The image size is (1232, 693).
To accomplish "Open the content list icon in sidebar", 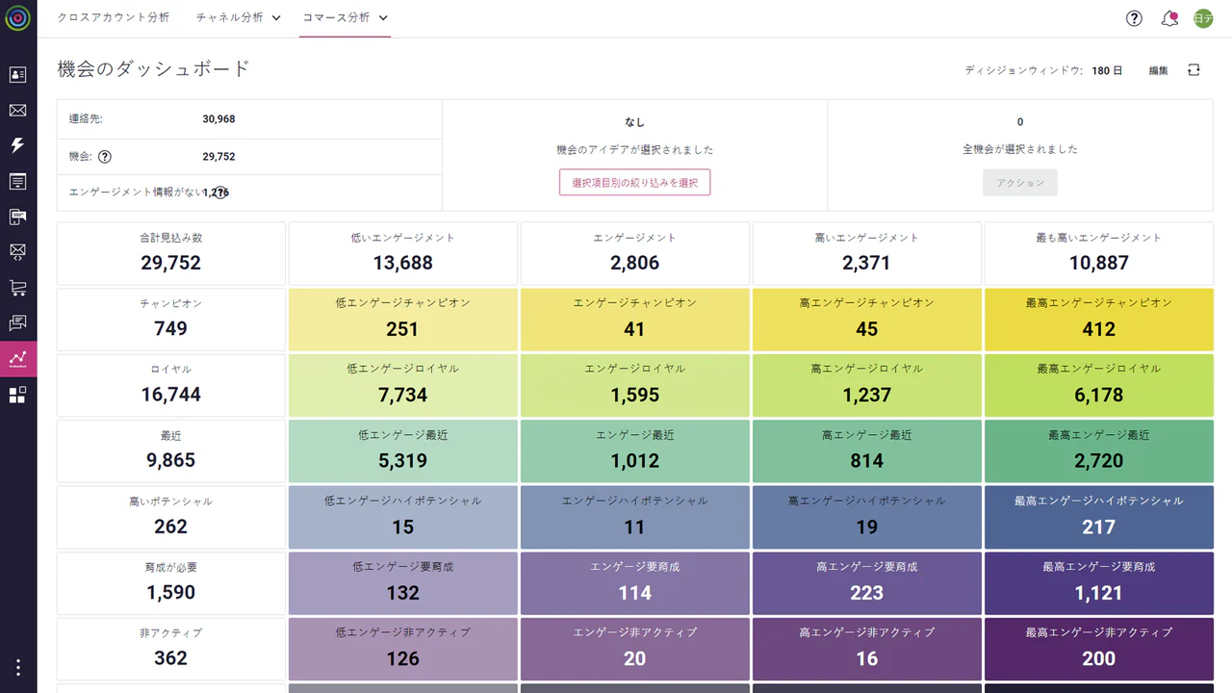I will [x=17, y=181].
